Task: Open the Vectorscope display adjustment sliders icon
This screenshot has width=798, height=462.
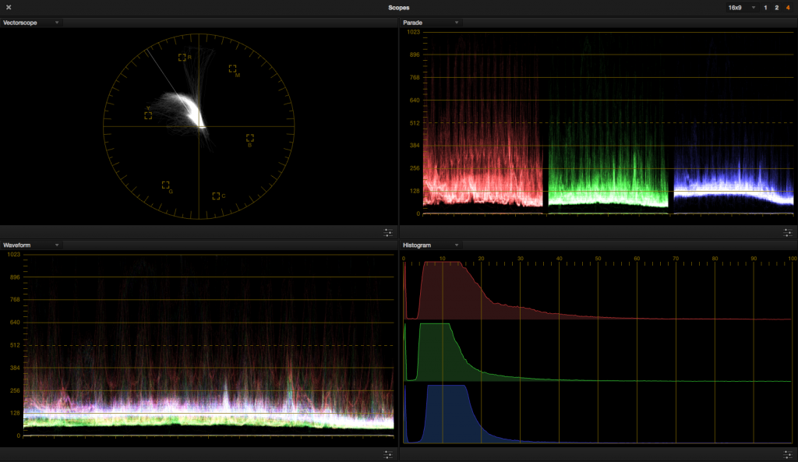Action: [x=387, y=232]
